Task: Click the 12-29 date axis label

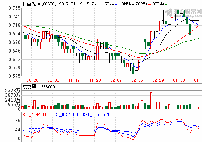Action: coord(158,80)
